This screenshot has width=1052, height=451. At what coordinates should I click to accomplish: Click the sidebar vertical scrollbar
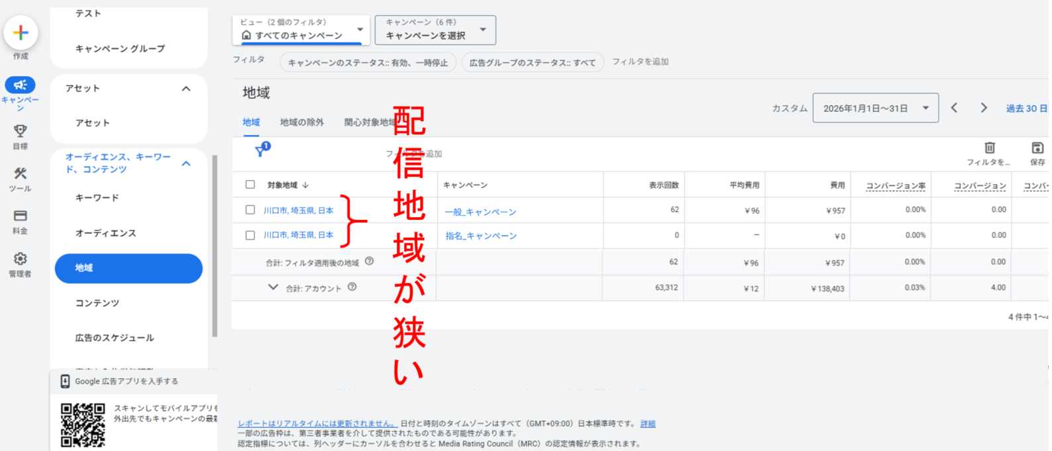point(214,245)
